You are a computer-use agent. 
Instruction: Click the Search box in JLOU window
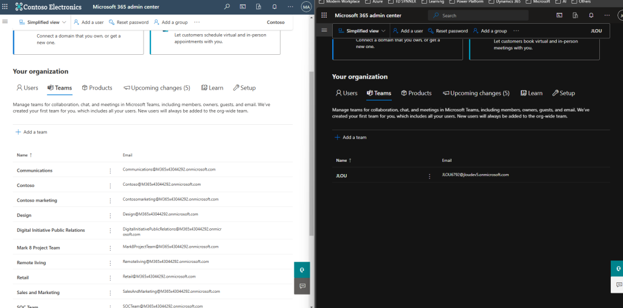[478, 15]
